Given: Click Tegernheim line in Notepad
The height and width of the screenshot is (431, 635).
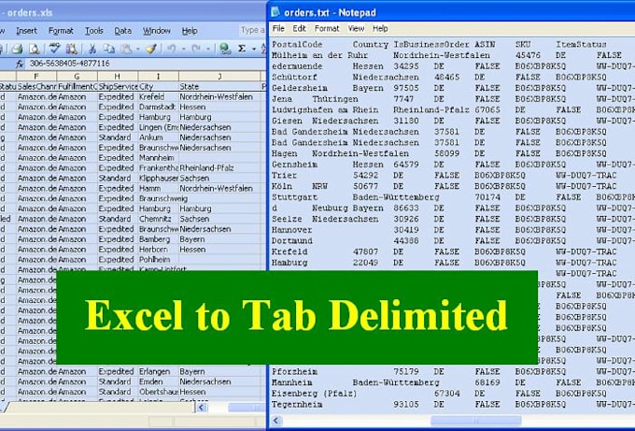Looking at the screenshot, I should pos(453,405).
